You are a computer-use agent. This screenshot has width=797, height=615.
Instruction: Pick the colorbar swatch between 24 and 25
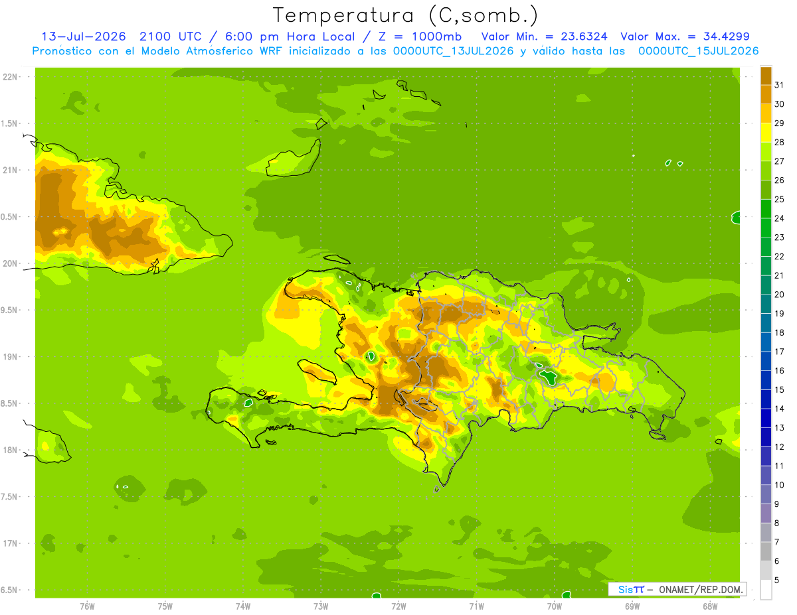coord(766,209)
